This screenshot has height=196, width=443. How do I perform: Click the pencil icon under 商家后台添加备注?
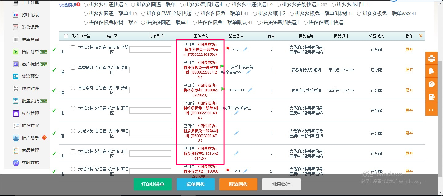236,113
